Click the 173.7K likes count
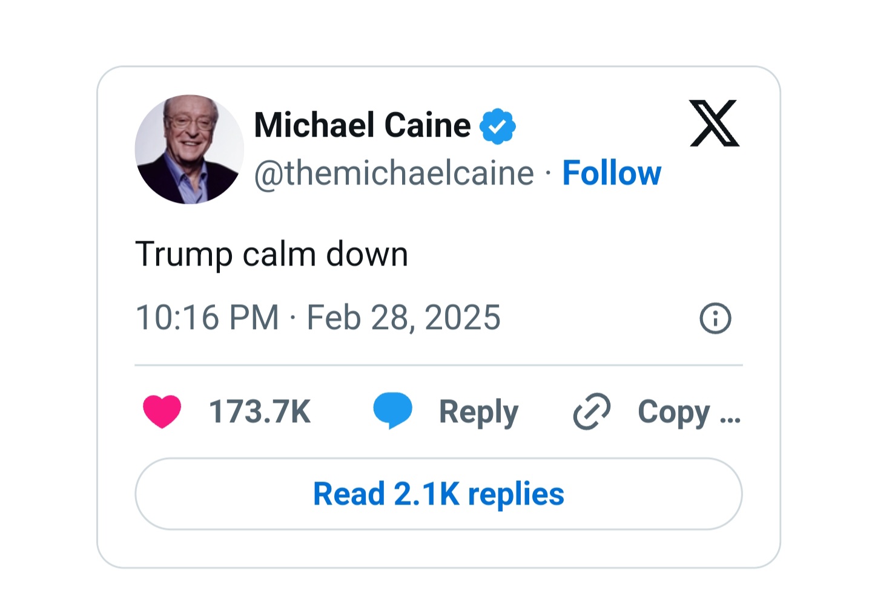Image resolution: width=872 pixels, height=611 pixels. pyautogui.click(x=260, y=411)
